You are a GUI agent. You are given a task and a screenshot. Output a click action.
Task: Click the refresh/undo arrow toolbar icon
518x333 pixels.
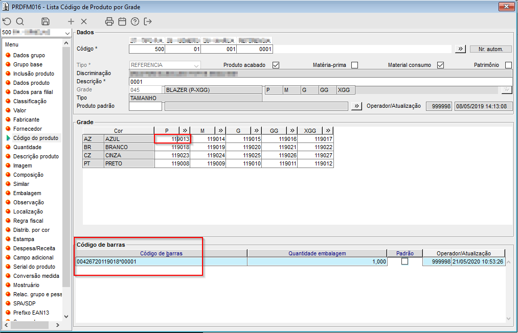tap(7, 21)
